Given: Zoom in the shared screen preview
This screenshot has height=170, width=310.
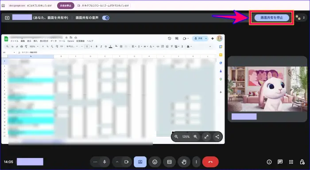Looking at the screenshot, I should [195, 137].
